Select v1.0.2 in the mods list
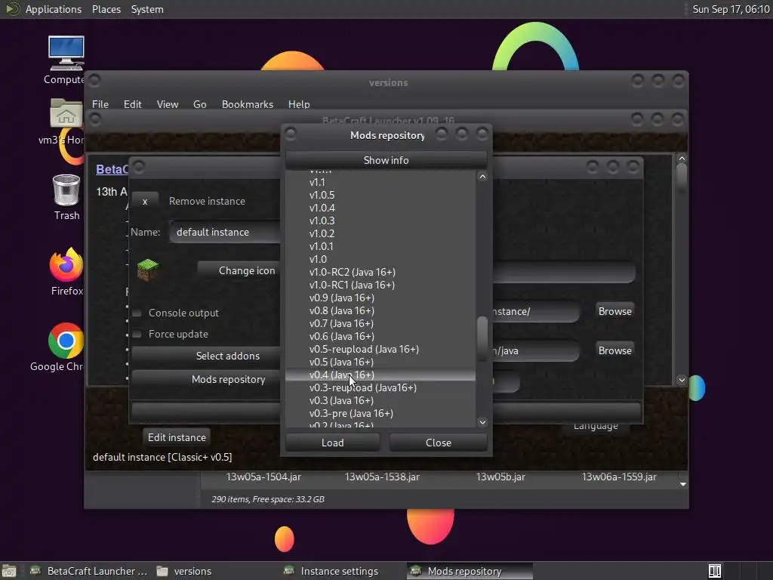Screen dimensions: 773x580 (380, 233)
